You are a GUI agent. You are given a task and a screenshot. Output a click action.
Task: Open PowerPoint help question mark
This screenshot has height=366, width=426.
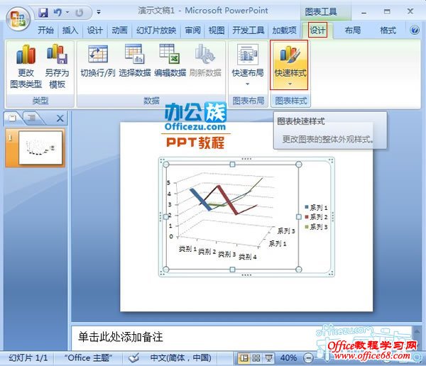[x=415, y=30]
